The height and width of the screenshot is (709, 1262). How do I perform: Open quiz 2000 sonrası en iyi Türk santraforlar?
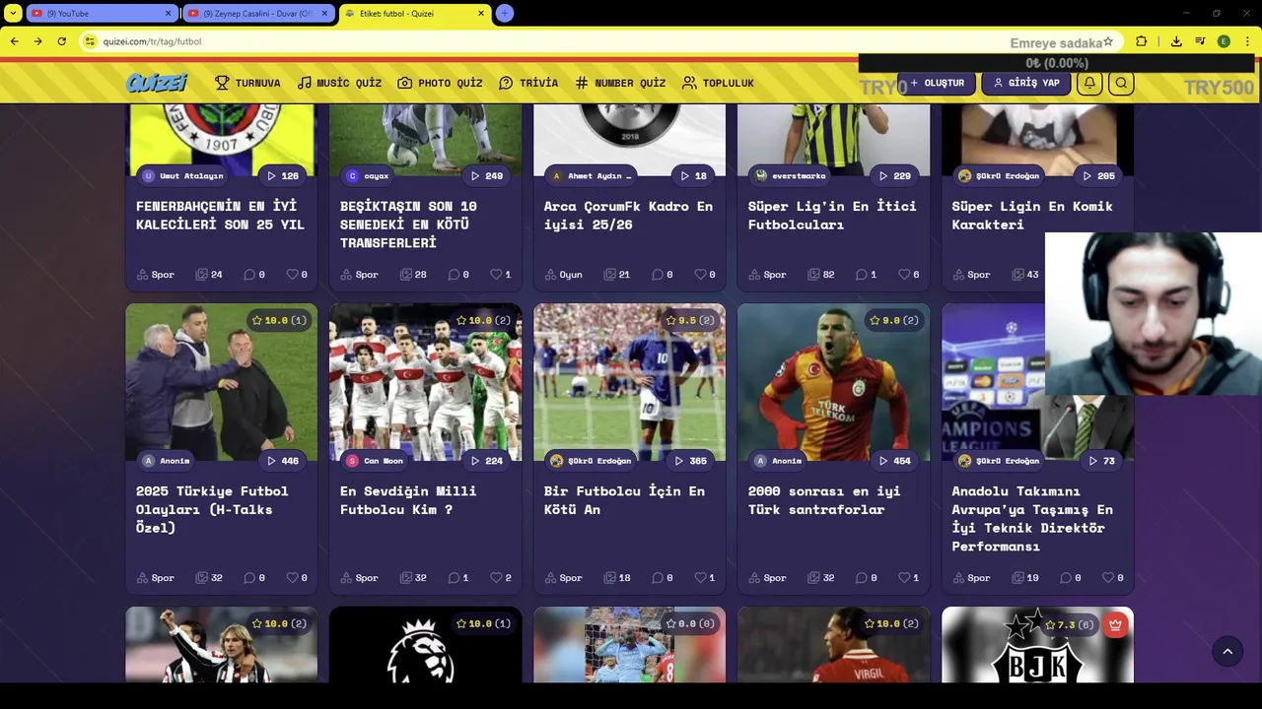tap(824, 500)
